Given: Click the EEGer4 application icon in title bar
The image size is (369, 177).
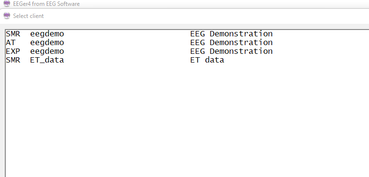Looking at the screenshot, I should tap(7, 3).
